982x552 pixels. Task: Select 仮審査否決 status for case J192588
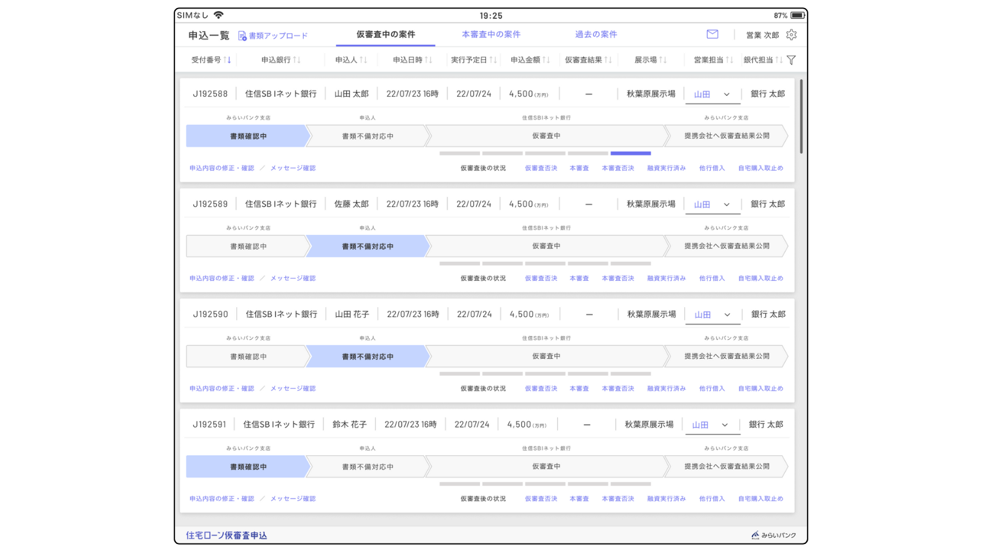541,167
